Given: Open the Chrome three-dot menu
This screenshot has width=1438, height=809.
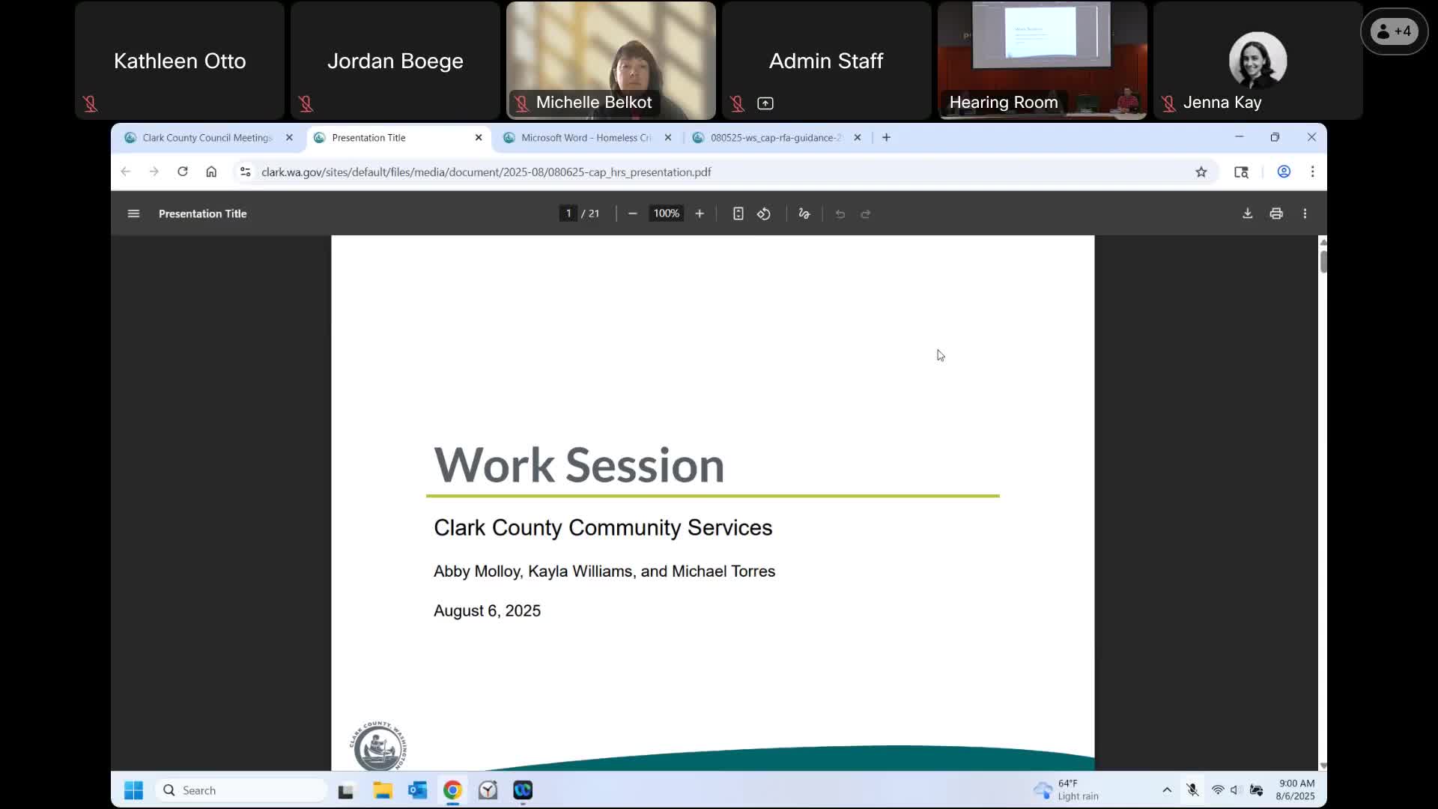Looking at the screenshot, I should [x=1311, y=172].
